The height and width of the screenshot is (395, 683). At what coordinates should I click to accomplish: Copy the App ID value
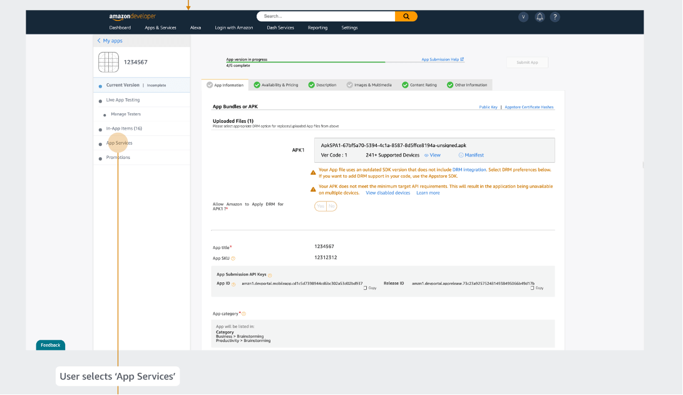(x=369, y=287)
